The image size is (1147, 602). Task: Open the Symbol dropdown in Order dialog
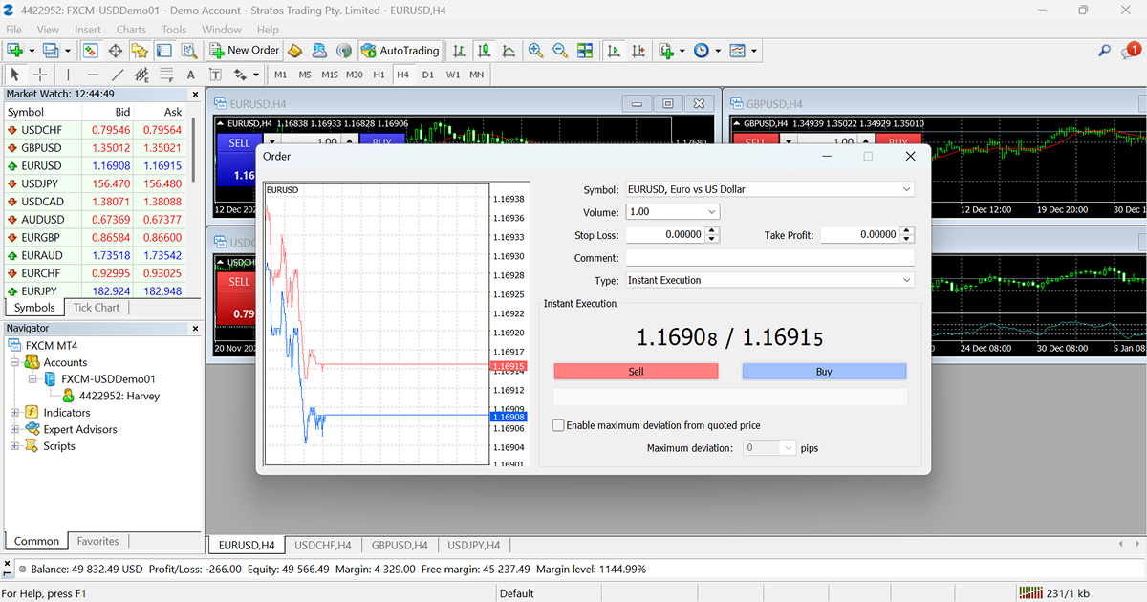(x=769, y=189)
